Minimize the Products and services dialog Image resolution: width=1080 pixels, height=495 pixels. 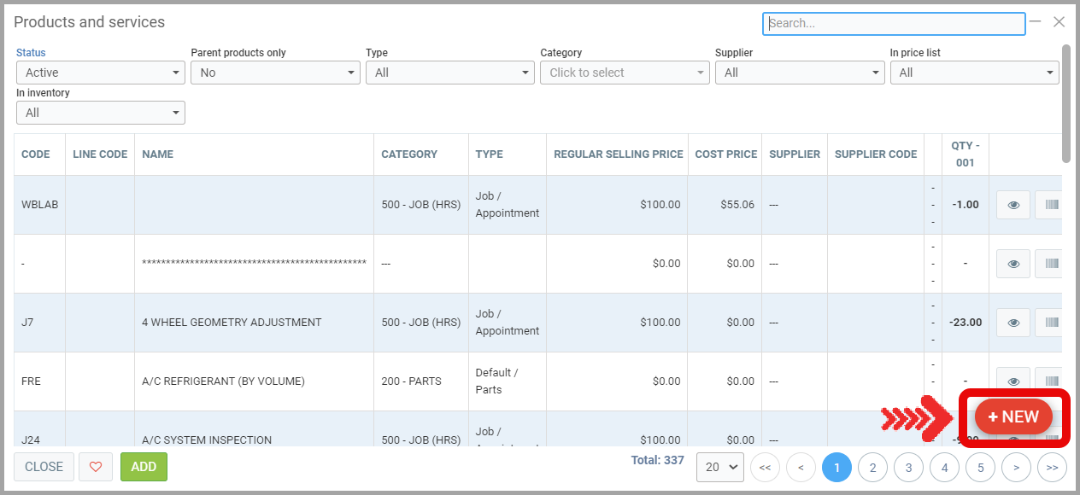click(x=1036, y=21)
